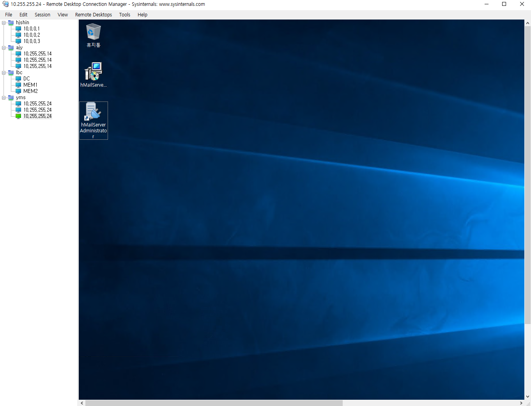The width and height of the screenshot is (531, 406).
Task: Select the 10.0.0.2 server label
Action: point(32,35)
